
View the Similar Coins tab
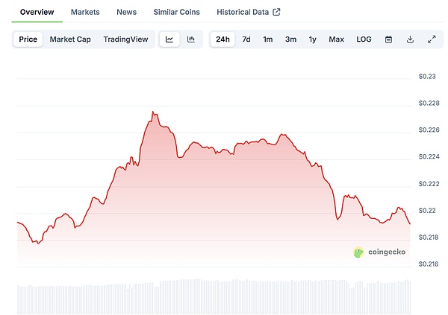(176, 12)
